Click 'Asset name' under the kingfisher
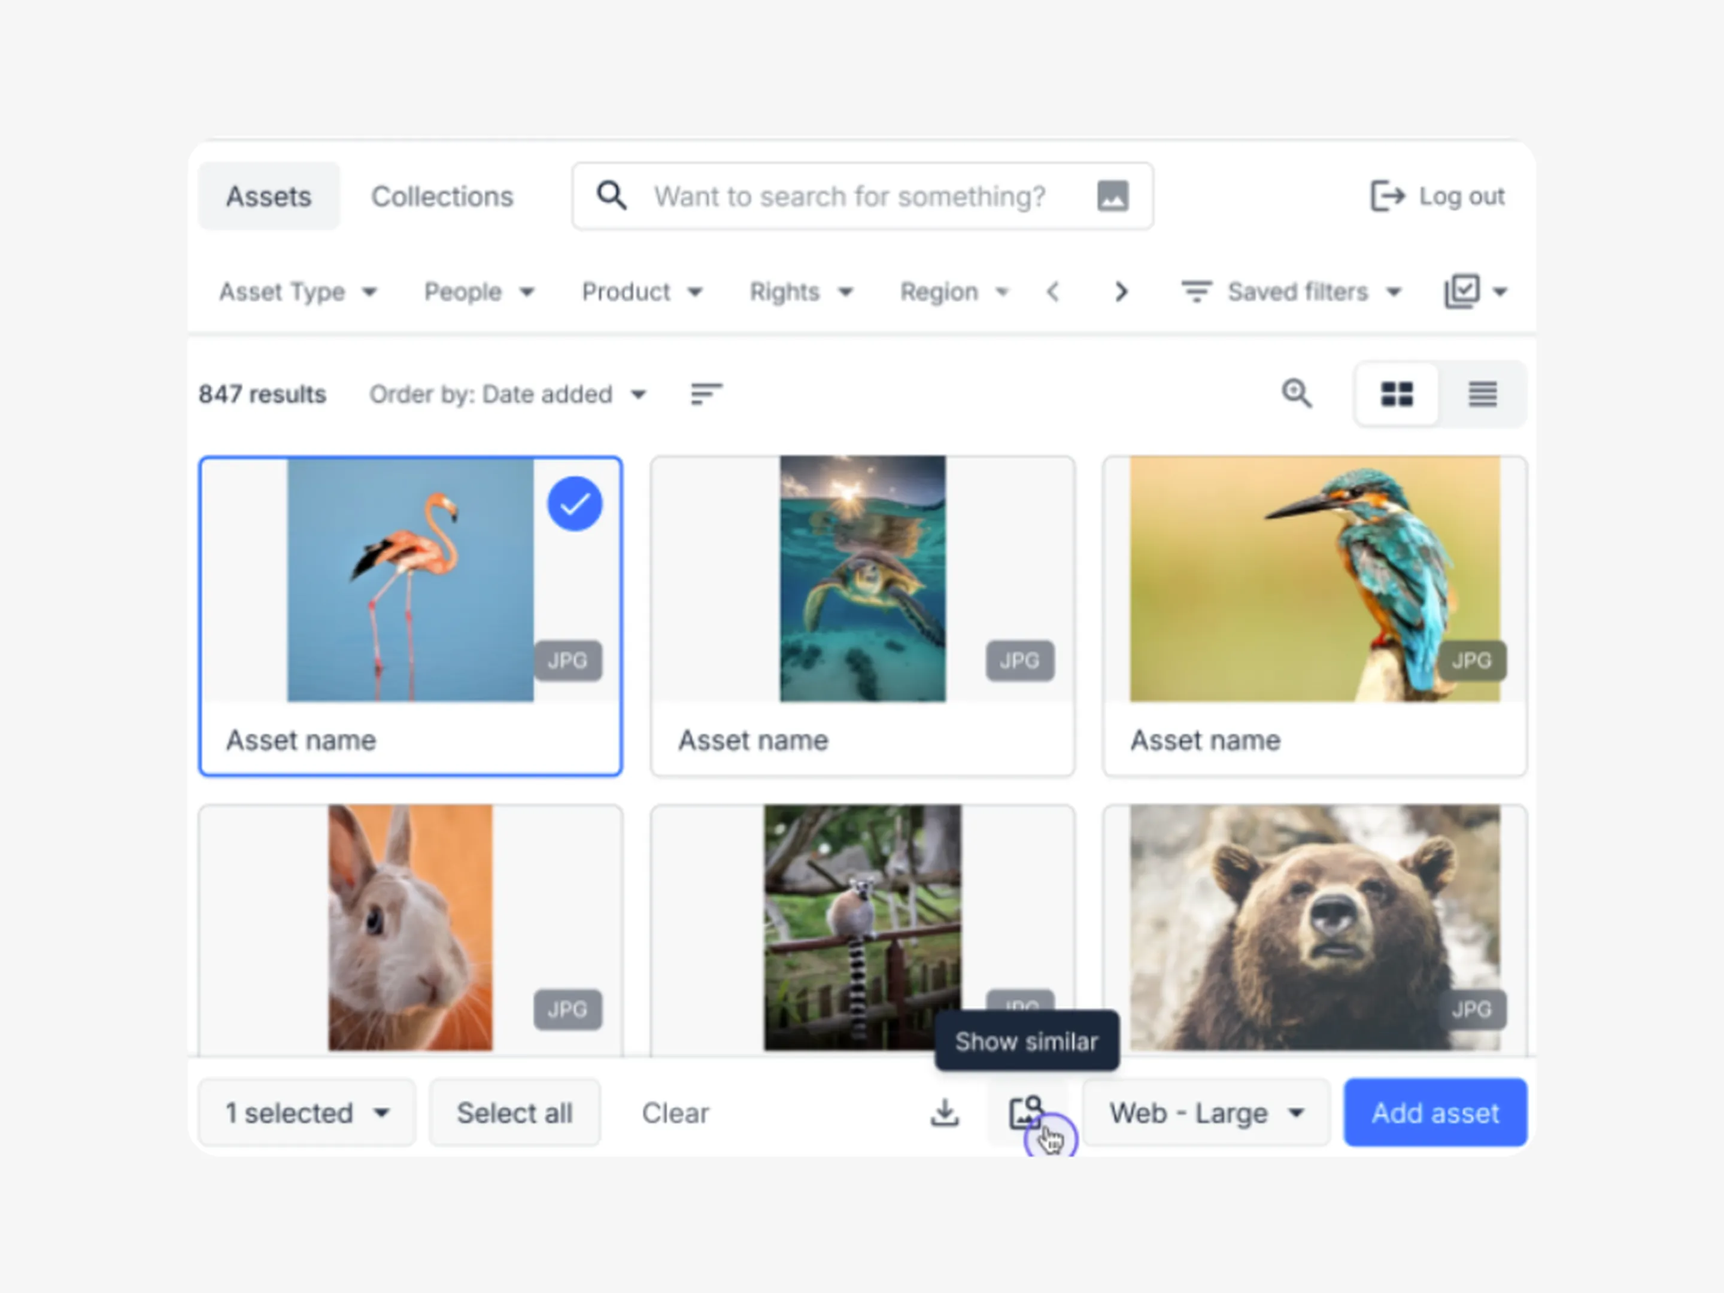The height and width of the screenshot is (1293, 1724). [1205, 740]
